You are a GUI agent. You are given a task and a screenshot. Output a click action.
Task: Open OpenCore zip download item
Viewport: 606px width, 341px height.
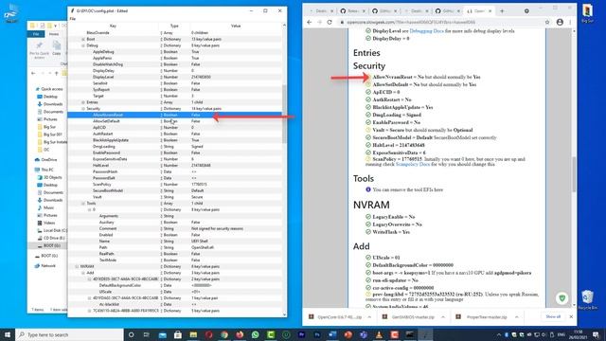(x=334, y=317)
